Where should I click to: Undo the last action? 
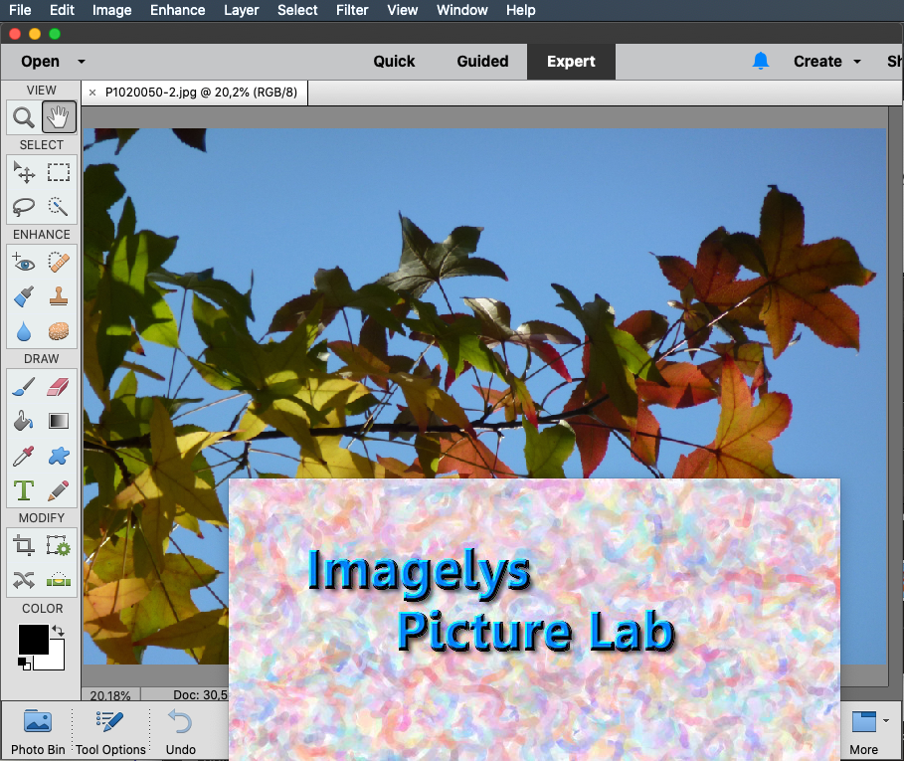(180, 732)
